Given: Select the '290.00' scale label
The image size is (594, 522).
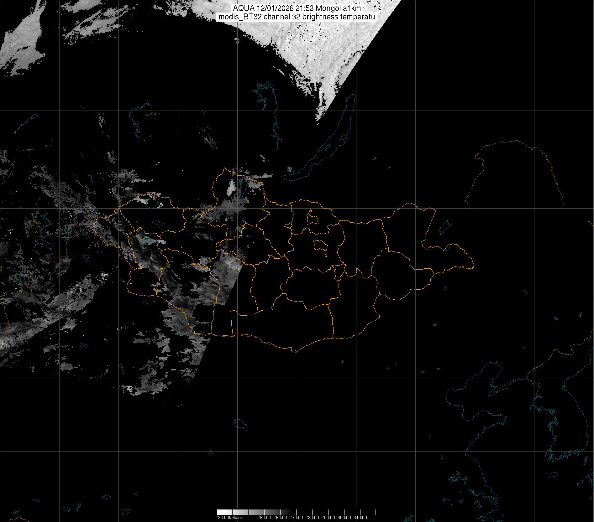Looking at the screenshot, I should 328,518.
